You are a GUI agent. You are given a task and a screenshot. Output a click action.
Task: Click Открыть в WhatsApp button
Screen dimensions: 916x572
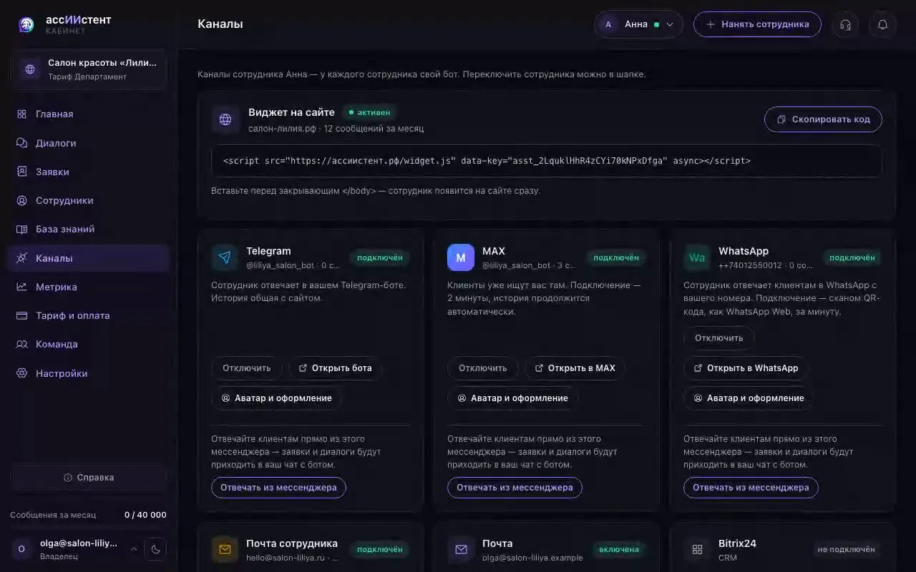[746, 368]
